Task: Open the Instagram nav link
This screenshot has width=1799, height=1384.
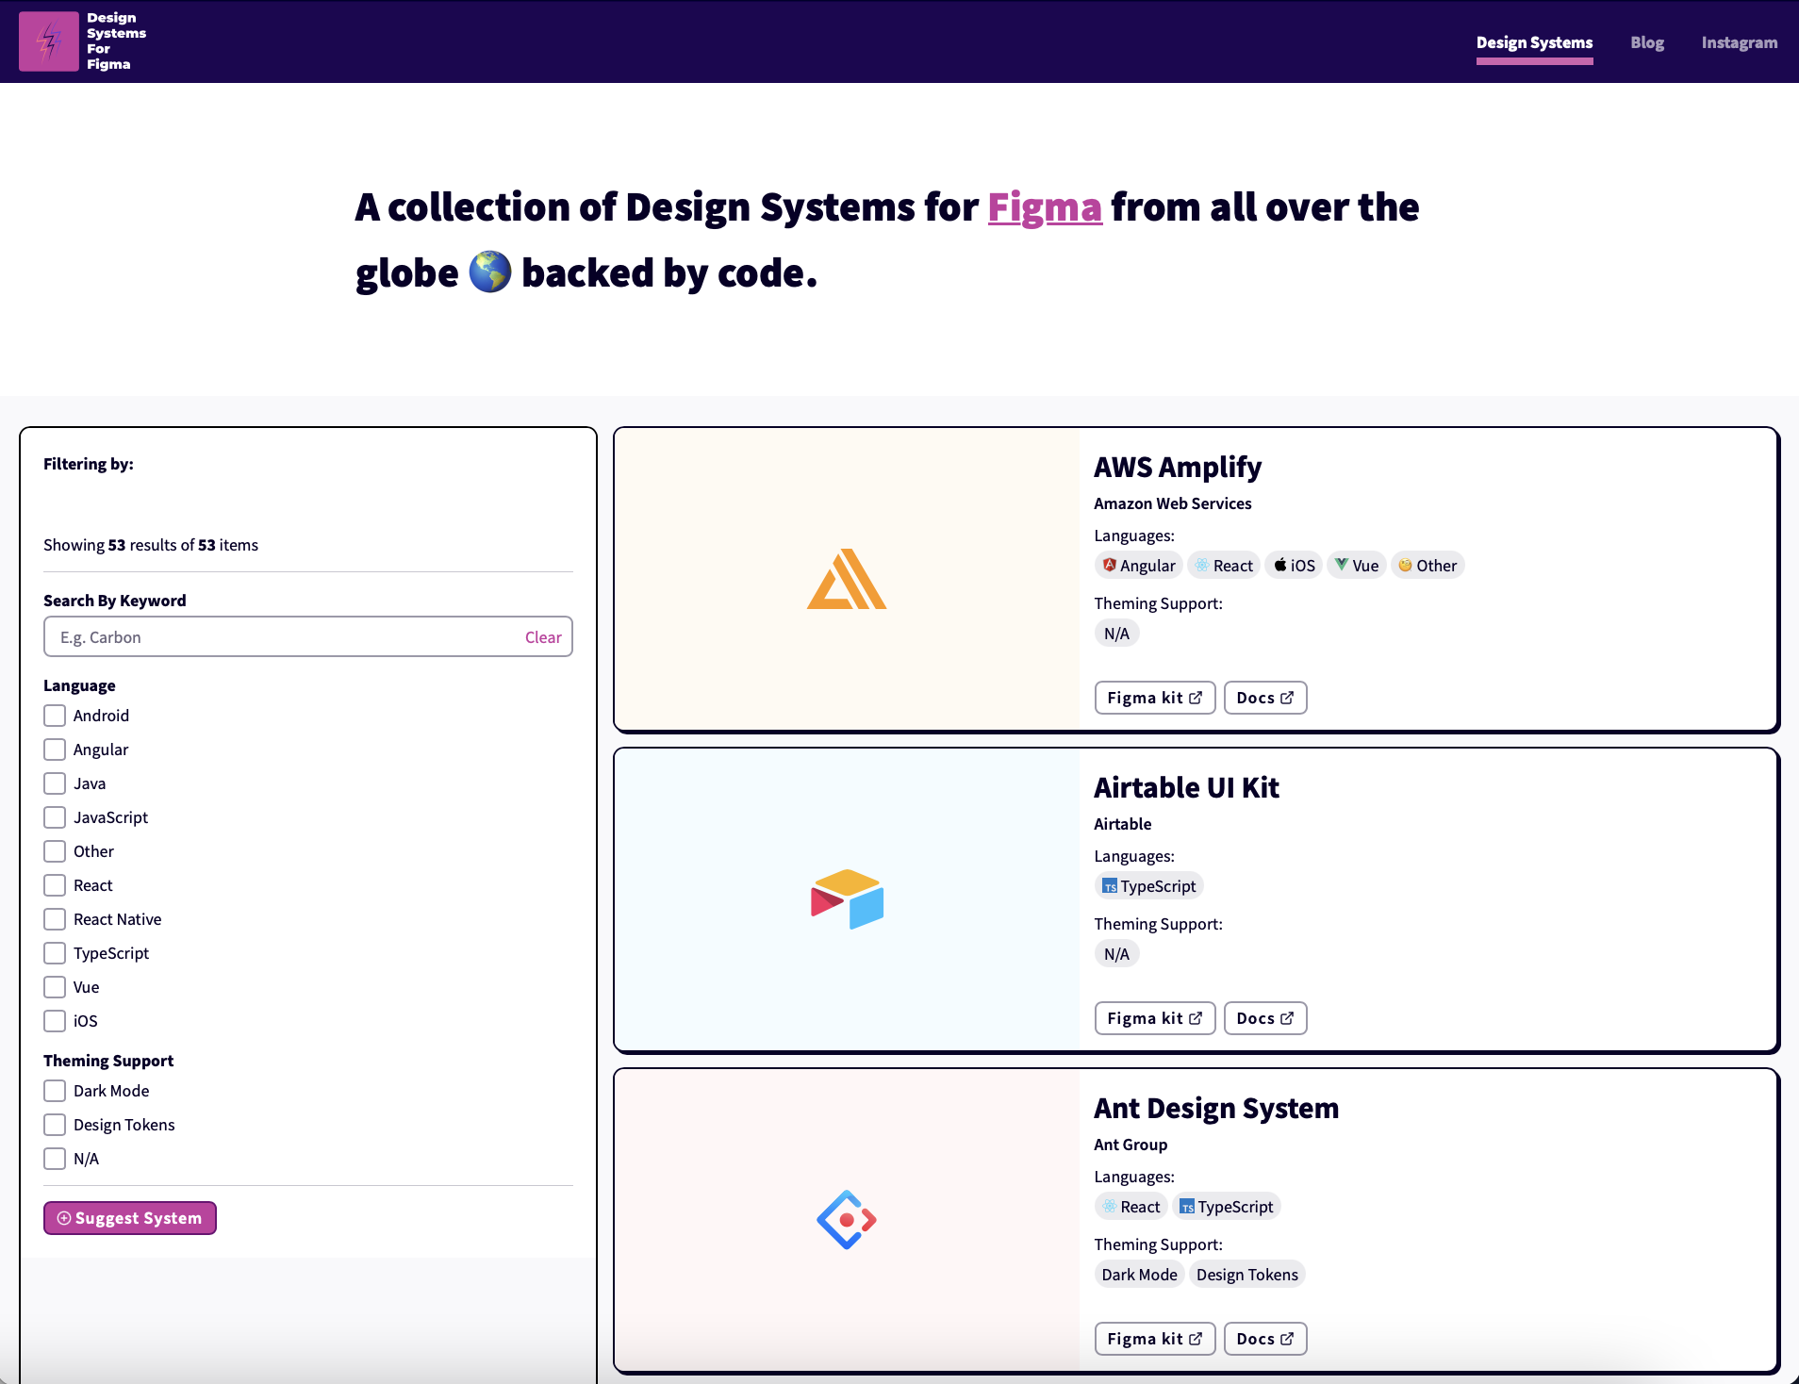Action: click(1739, 42)
